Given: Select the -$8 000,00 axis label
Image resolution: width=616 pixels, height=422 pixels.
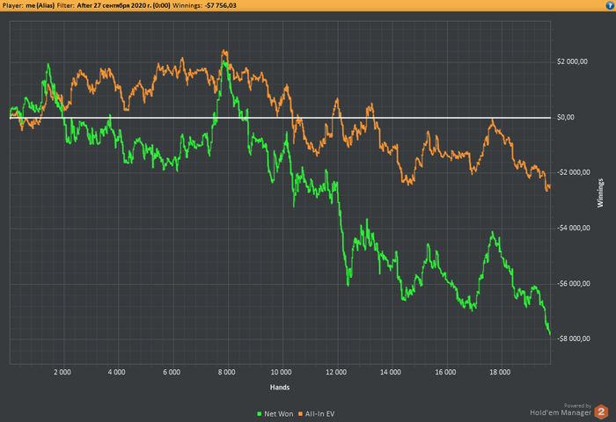Looking at the screenshot, I should 573,338.
